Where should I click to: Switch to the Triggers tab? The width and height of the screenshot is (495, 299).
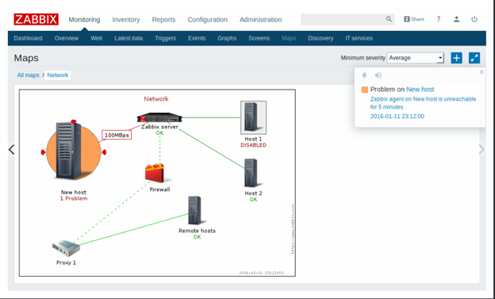165,38
